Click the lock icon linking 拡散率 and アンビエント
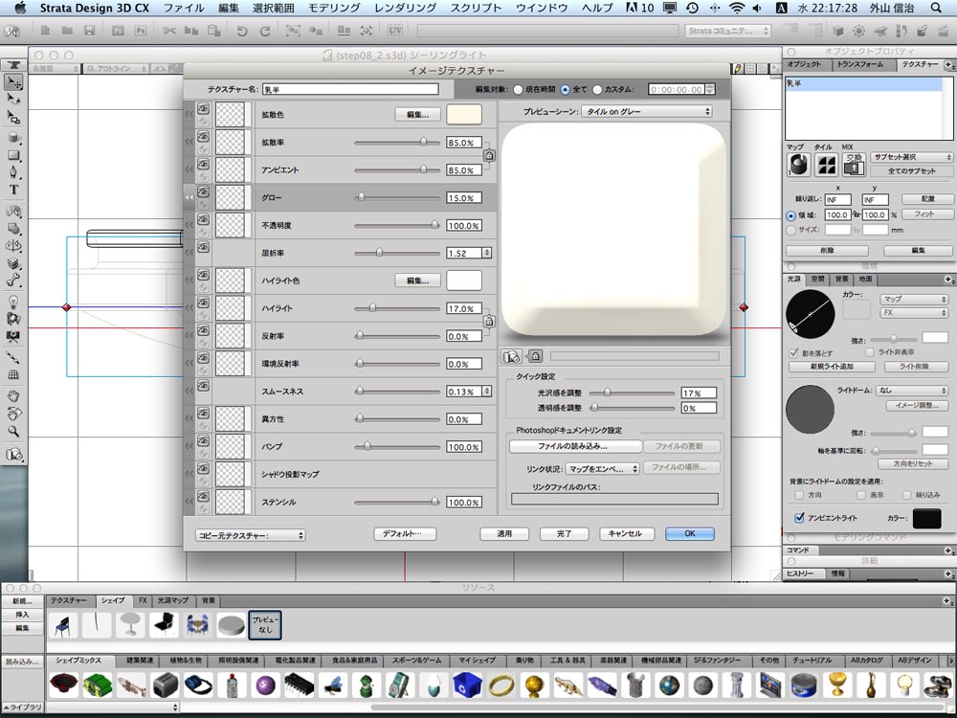Screen dimensions: 957x718 tap(489, 156)
